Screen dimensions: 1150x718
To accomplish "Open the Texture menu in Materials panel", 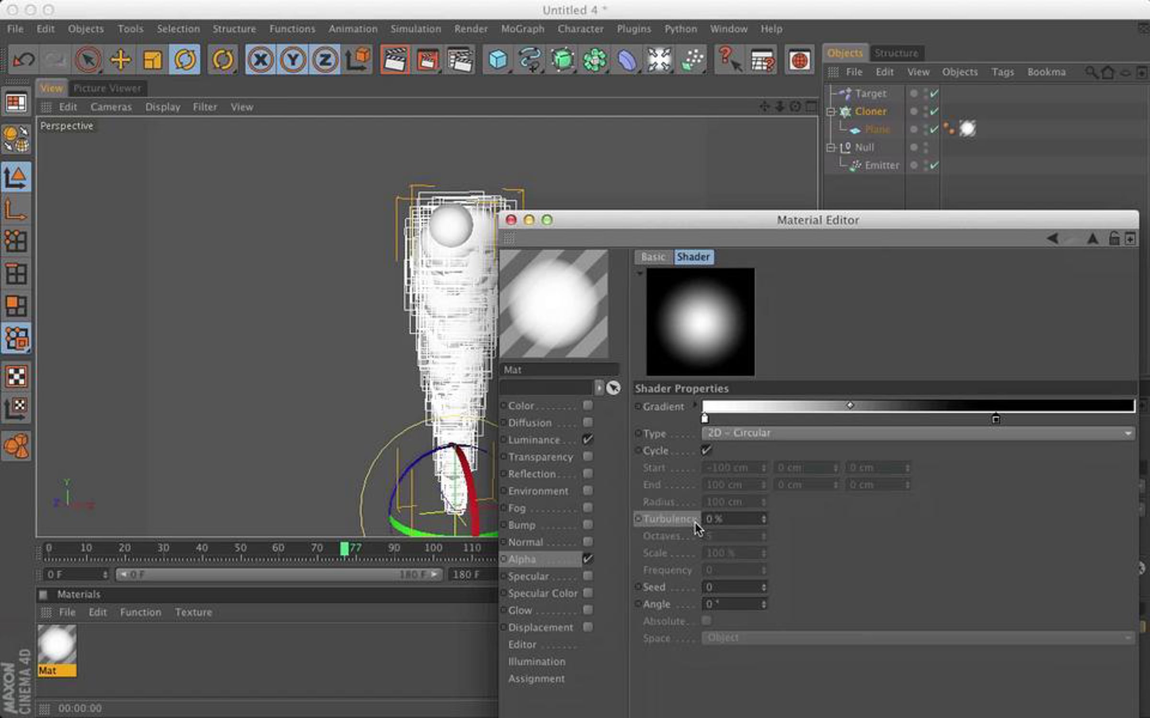I will [193, 612].
